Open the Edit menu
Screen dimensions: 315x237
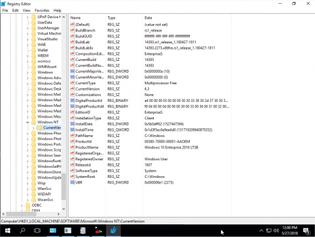pos(15,10)
